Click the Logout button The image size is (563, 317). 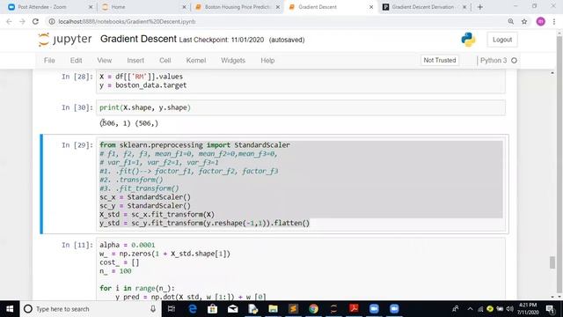[502, 40]
